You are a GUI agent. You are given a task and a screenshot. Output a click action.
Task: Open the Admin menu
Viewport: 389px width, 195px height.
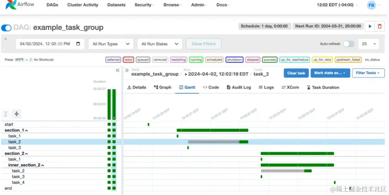(x=199, y=5)
